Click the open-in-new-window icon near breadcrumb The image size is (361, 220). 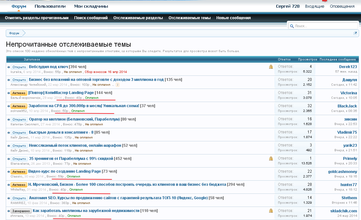pyautogui.click(x=355, y=33)
